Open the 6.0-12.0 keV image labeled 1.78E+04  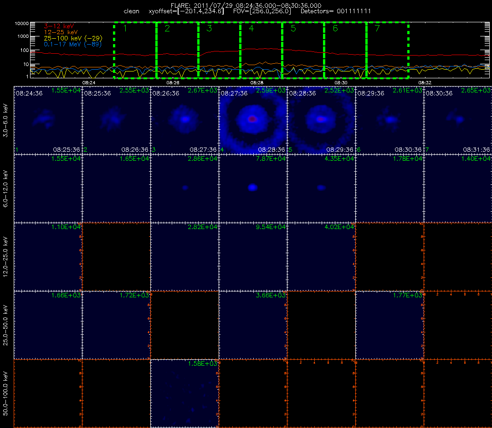[x=389, y=188]
